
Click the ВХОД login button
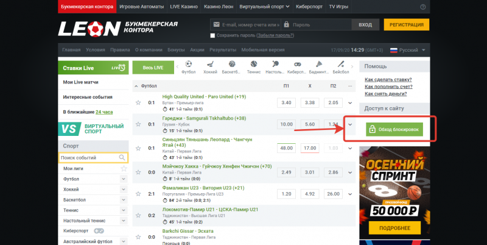coord(365,25)
